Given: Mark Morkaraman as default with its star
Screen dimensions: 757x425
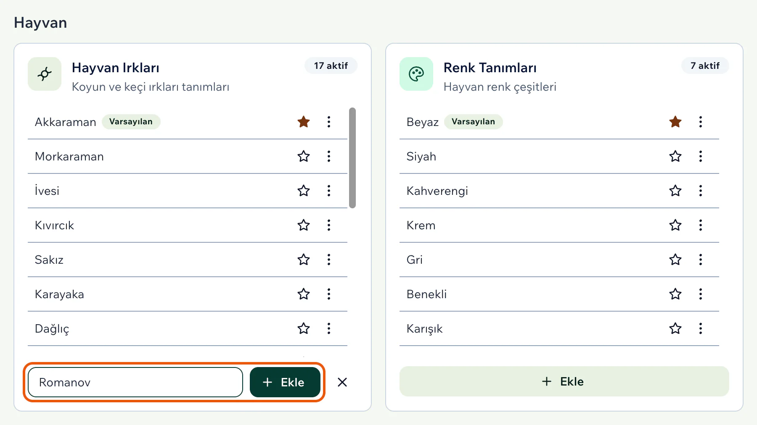Looking at the screenshot, I should click(x=304, y=156).
